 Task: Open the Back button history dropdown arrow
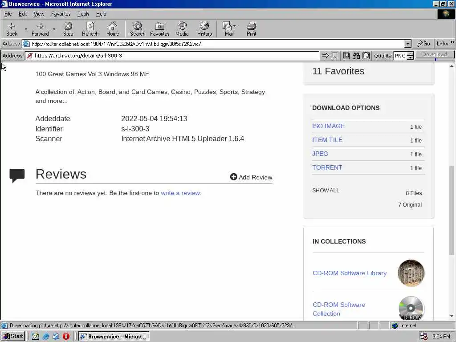coord(26,29)
